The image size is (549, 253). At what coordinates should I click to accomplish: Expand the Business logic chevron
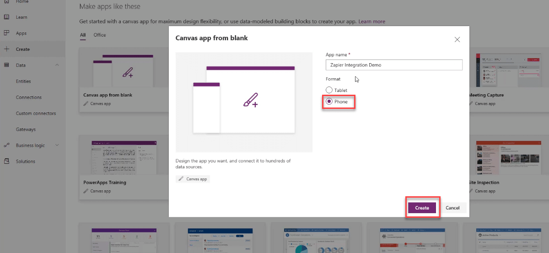pyautogui.click(x=57, y=145)
